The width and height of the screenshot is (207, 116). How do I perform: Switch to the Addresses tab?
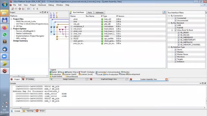click(x=99, y=13)
